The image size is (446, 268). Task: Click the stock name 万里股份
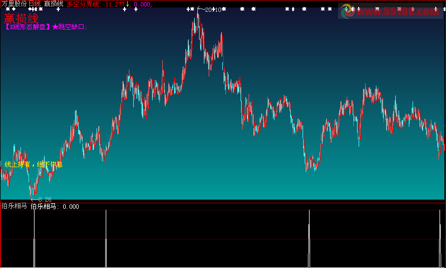(14, 4)
